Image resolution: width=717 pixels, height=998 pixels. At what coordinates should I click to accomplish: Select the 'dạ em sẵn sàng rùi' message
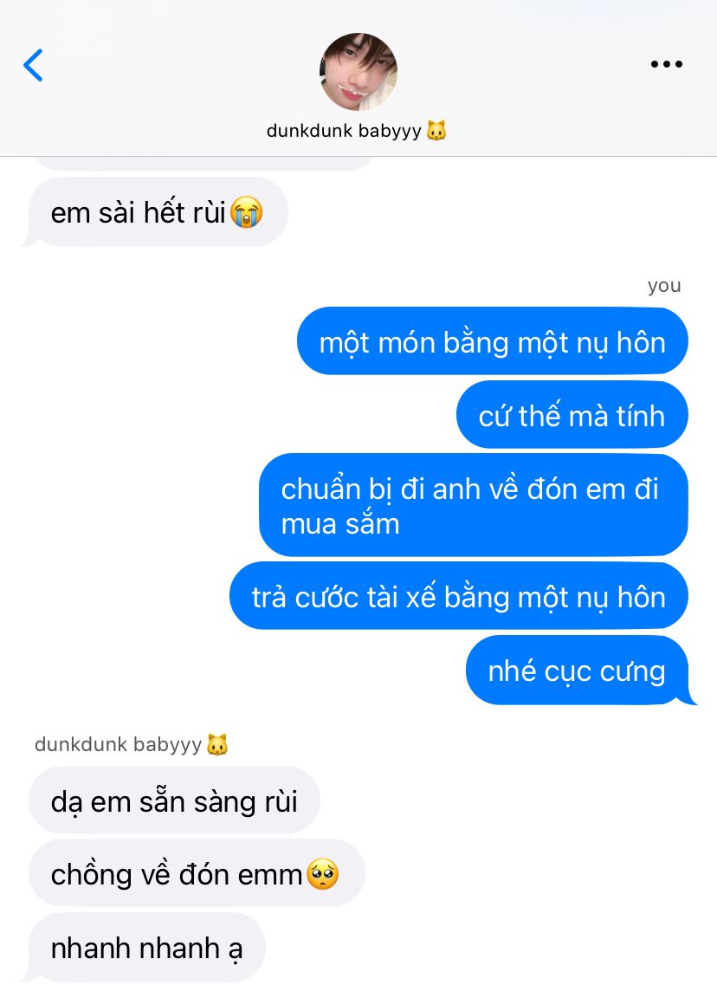pos(174,800)
